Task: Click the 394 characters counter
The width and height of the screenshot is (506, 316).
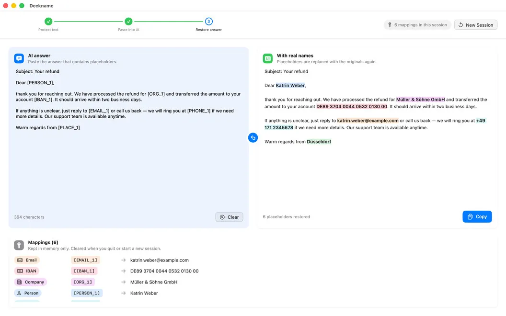Action: [29, 217]
